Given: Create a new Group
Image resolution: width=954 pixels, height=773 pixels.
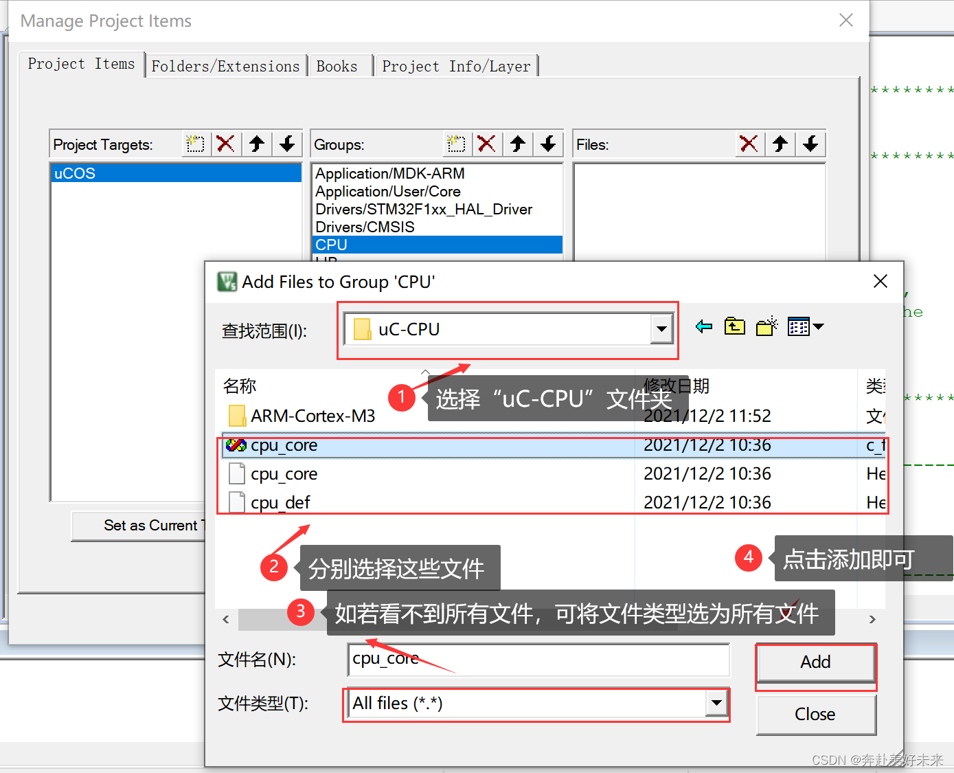Looking at the screenshot, I should click(457, 144).
